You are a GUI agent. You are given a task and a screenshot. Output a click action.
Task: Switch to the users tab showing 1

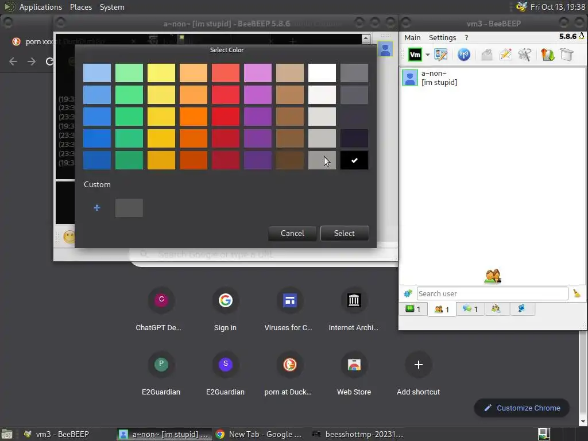pos(442,310)
